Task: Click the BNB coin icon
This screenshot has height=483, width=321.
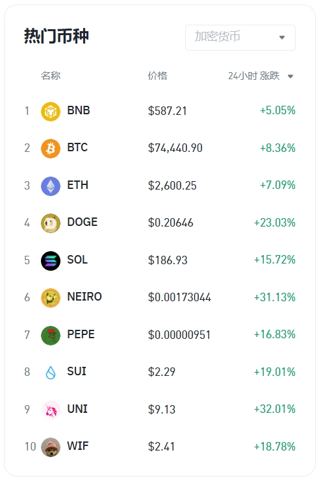Action: click(x=51, y=111)
